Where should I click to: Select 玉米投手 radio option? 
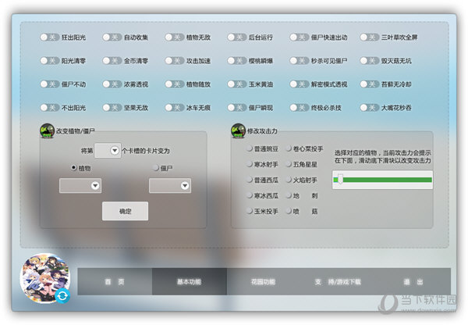(x=249, y=211)
